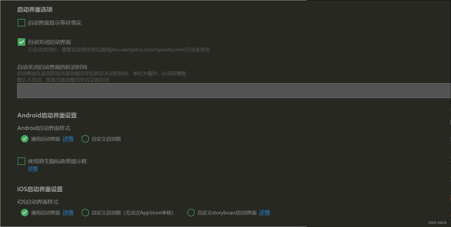Uncheck 自动关闭启动界面 checkbox
451x227 pixels.
tap(21, 42)
